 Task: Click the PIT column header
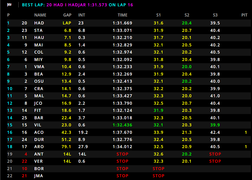[244, 15]
